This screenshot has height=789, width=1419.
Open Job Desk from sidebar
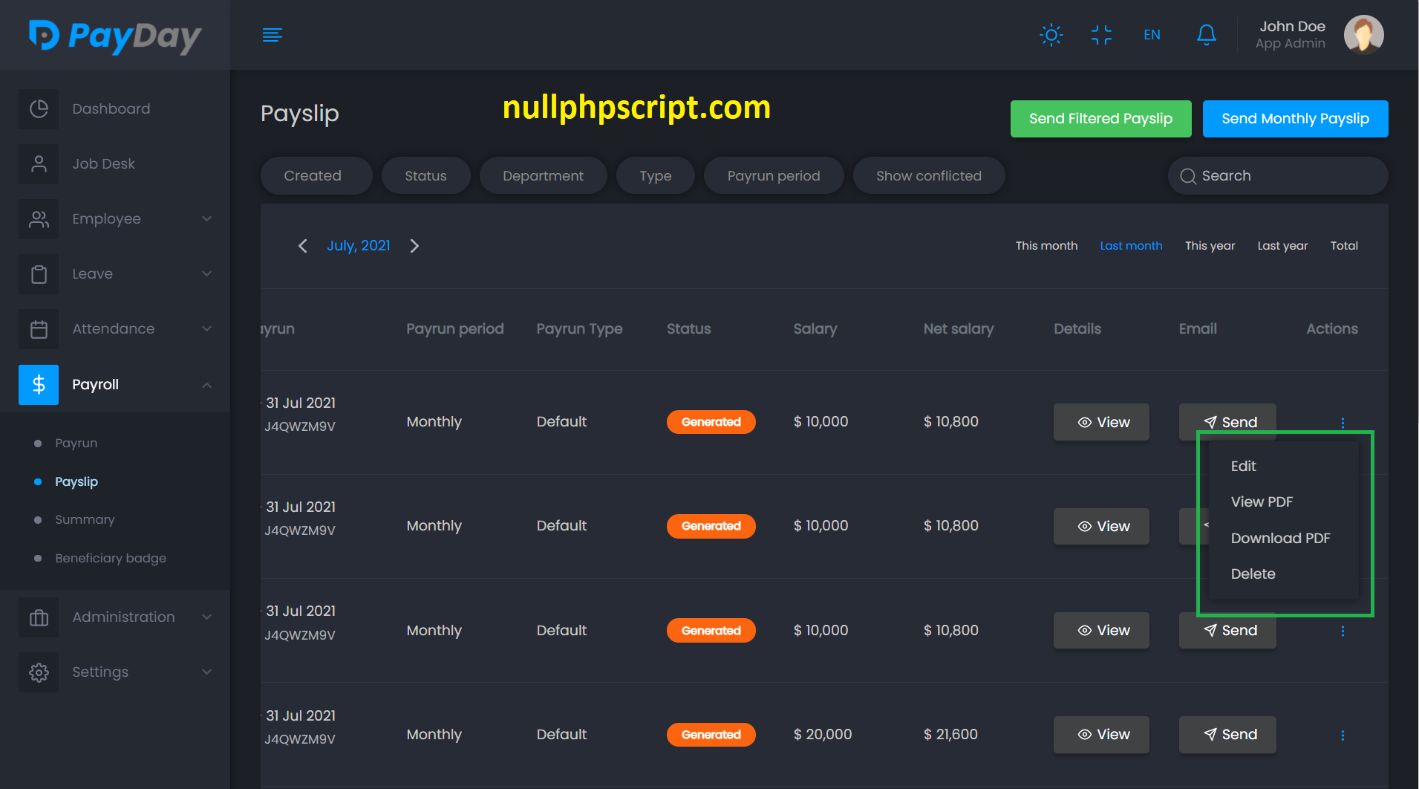(x=103, y=164)
